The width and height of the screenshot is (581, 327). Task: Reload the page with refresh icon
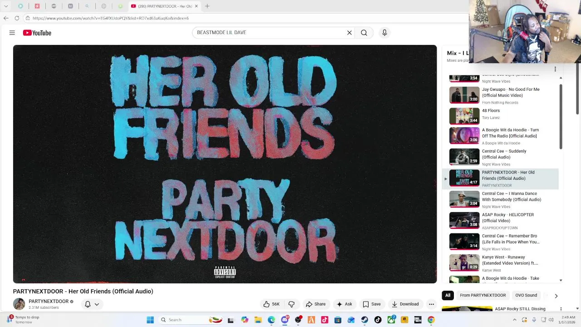17,18
